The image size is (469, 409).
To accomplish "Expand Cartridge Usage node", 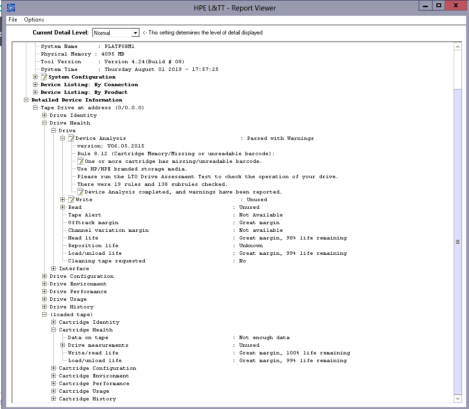I will 54,391.
